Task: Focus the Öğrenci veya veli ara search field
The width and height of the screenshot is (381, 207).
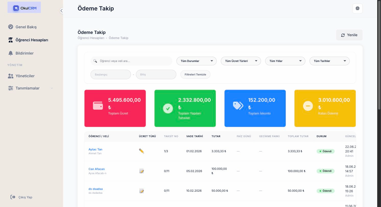Action: click(131, 61)
